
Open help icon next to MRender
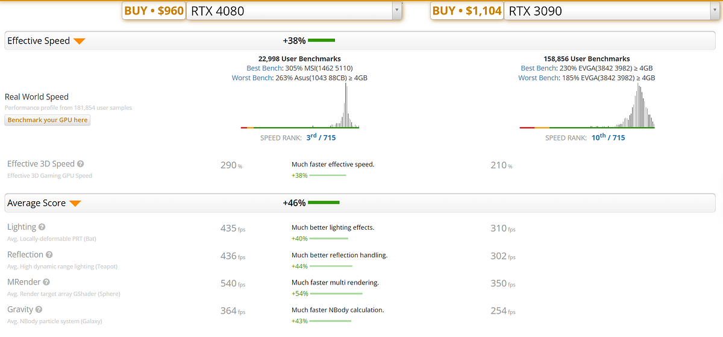pyautogui.click(x=46, y=282)
